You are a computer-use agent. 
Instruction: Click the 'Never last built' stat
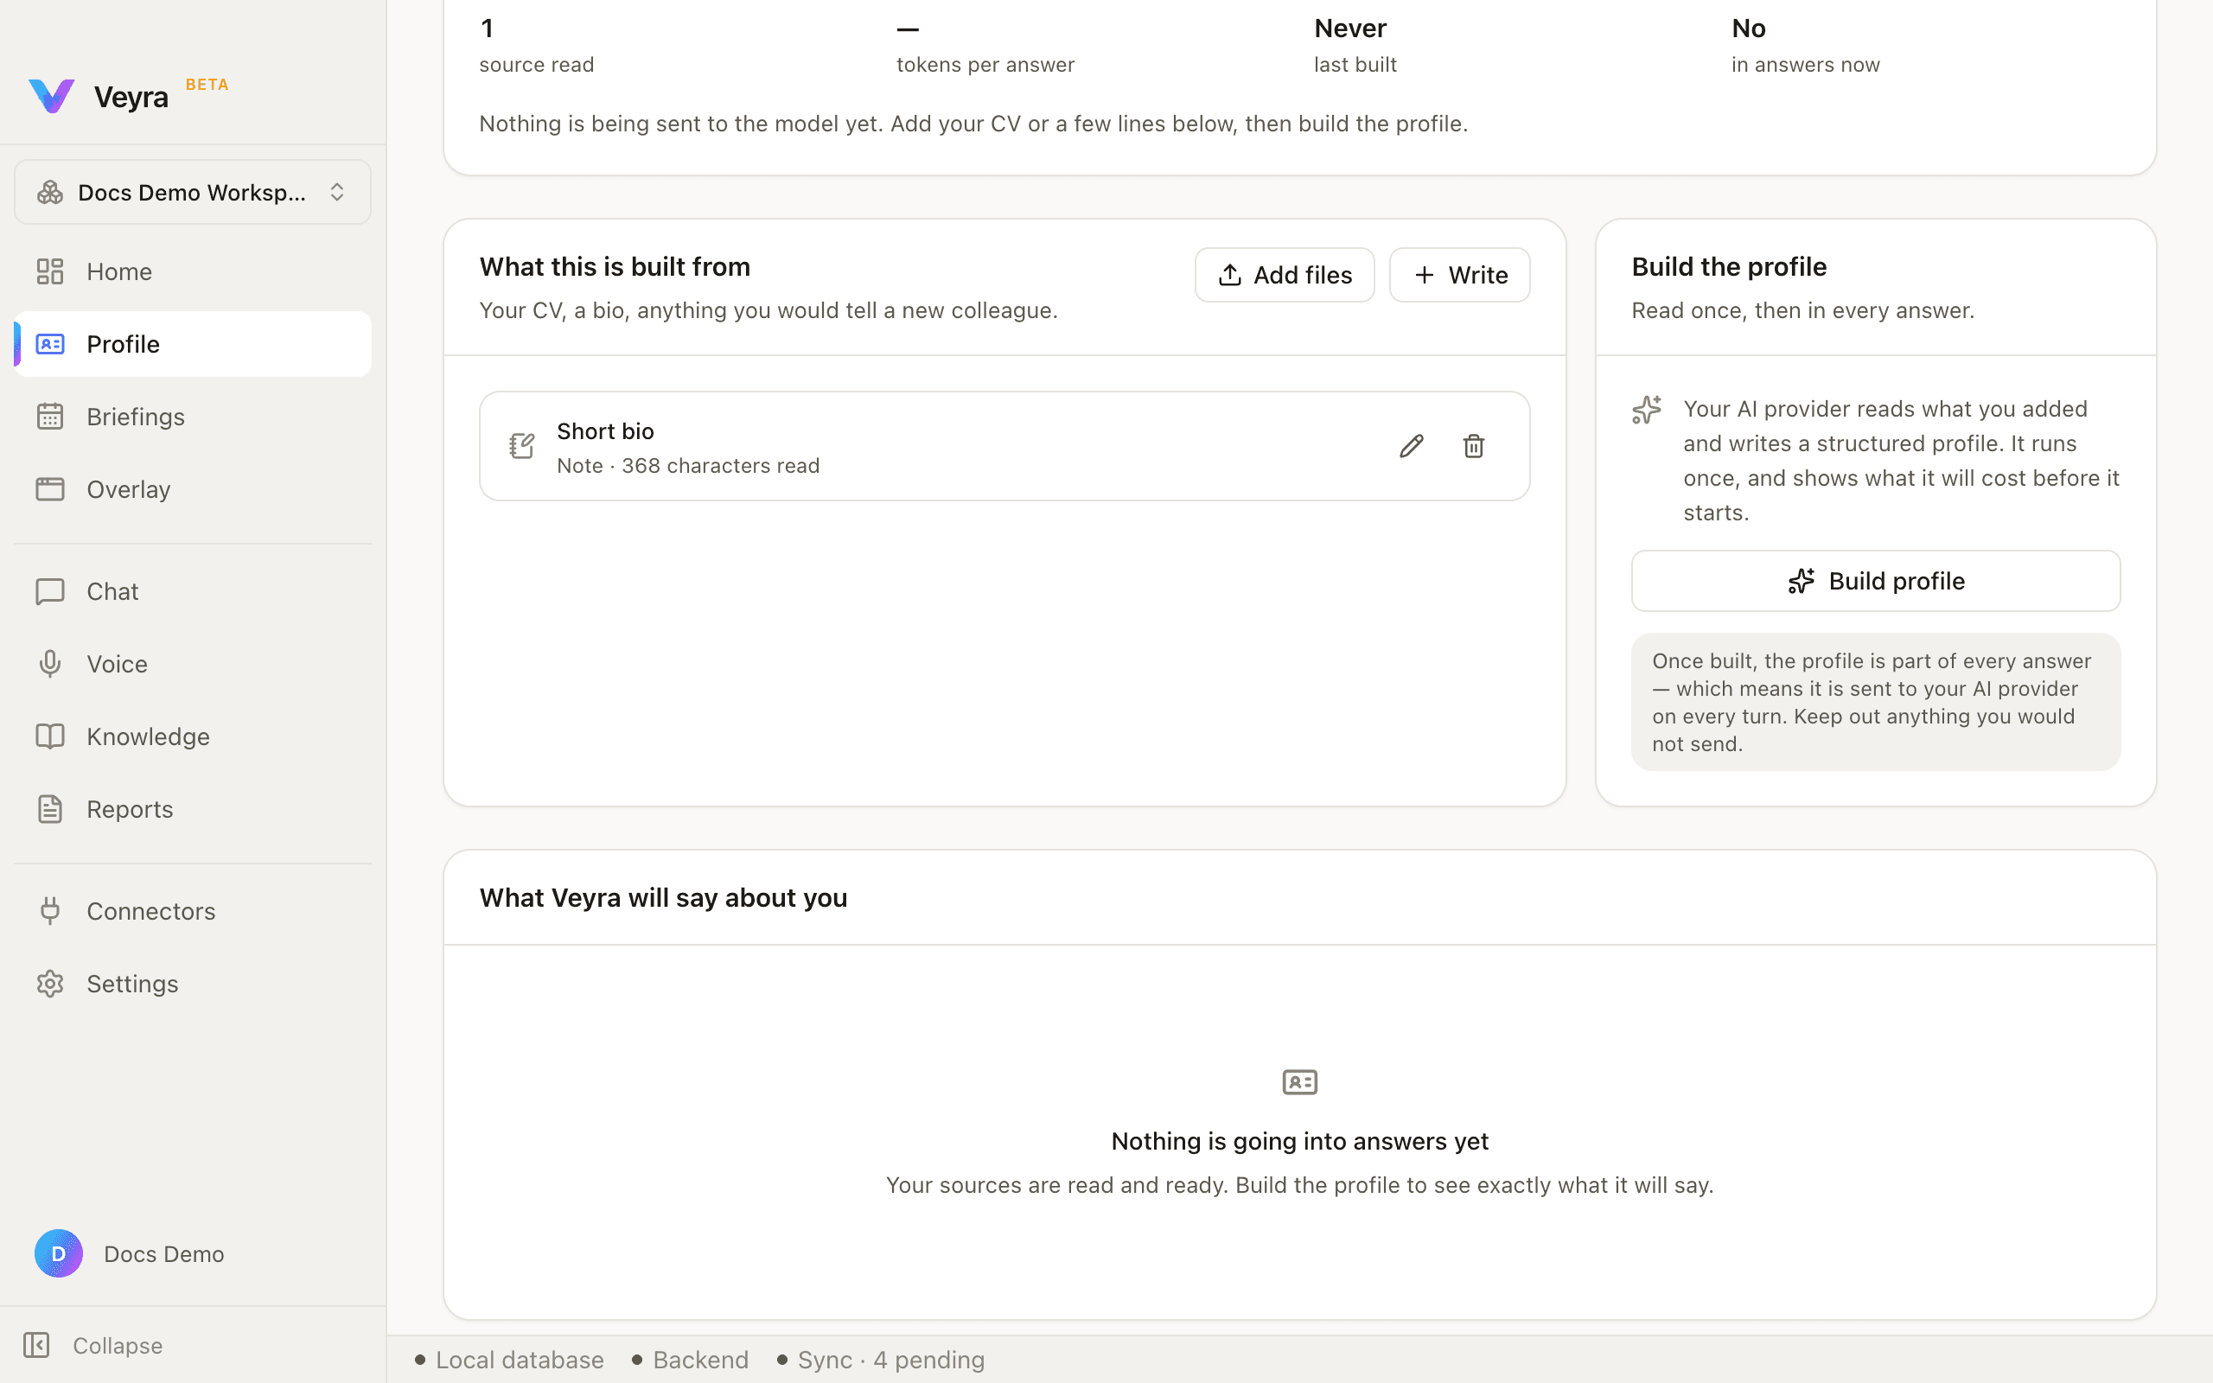(x=1355, y=46)
